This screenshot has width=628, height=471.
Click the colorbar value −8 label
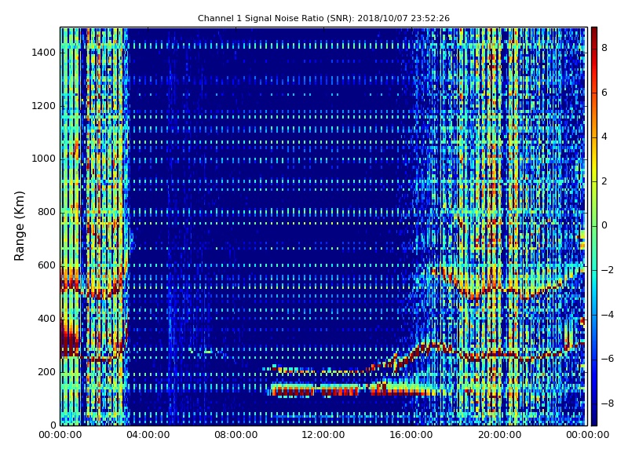pos(607,403)
